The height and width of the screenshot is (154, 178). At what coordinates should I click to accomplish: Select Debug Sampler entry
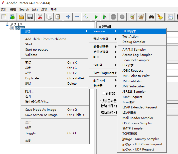coord(142,42)
